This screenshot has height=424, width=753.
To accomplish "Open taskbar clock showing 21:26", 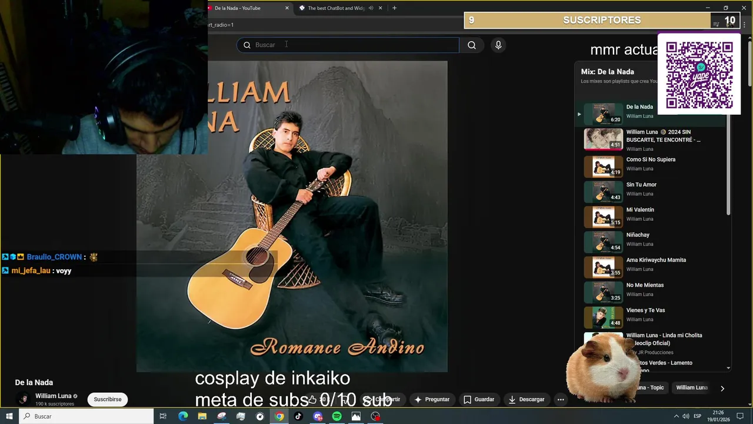I will tap(718, 416).
